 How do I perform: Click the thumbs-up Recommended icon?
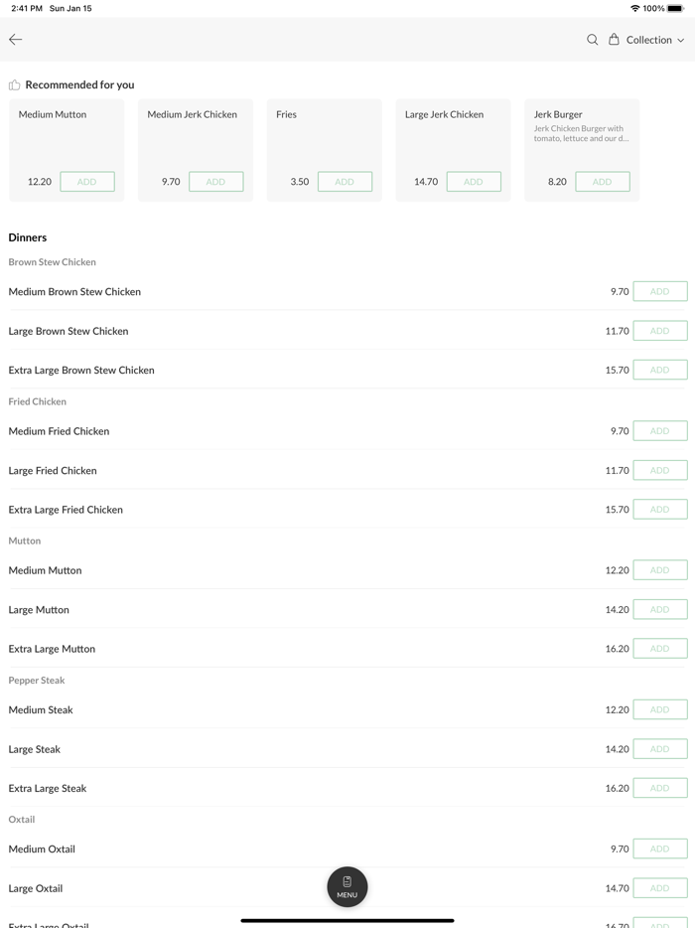(x=15, y=85)
